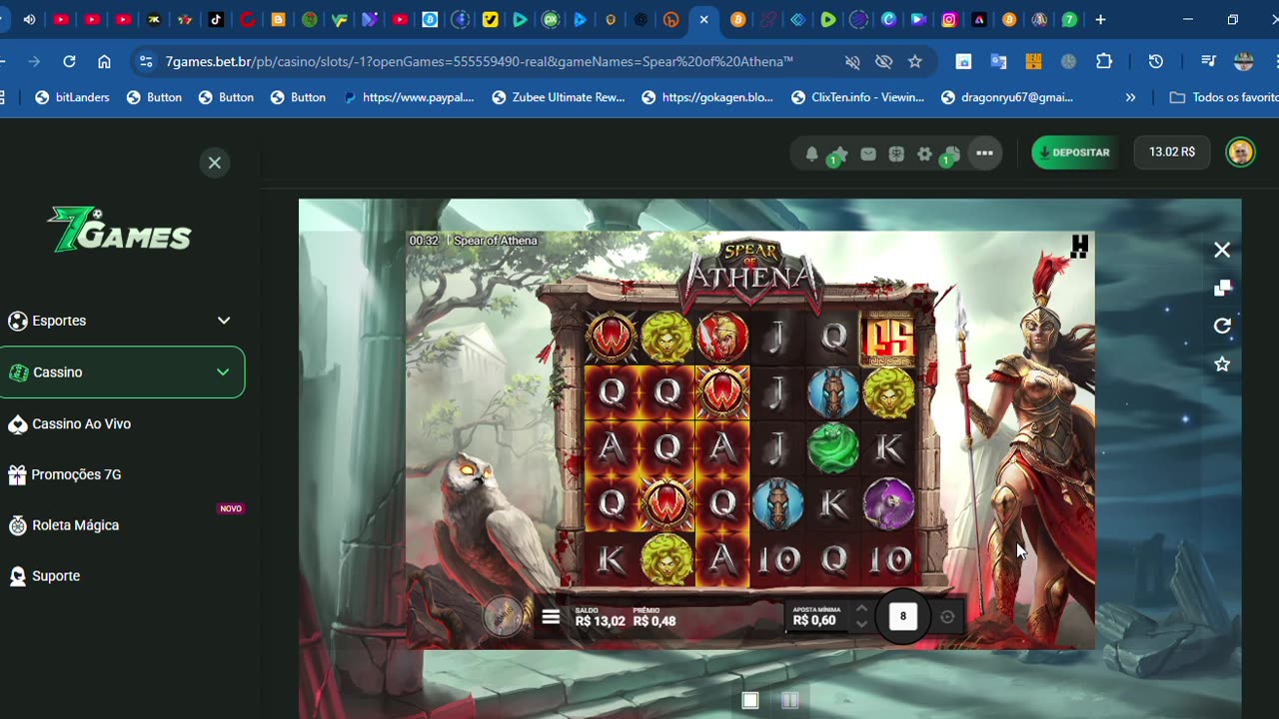Click the purple orb symbol
Screen dimensions: 1279x719
coord(888,502)
